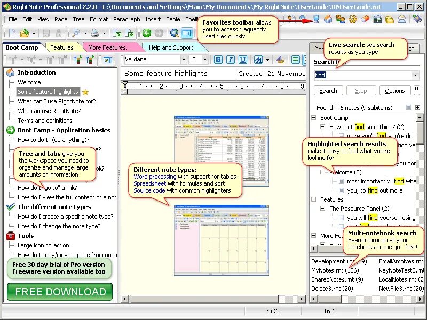Click the notebook list horizontal scrollbar
The height and width of the screenshot is (320, 427).
[x=367, y=299]
